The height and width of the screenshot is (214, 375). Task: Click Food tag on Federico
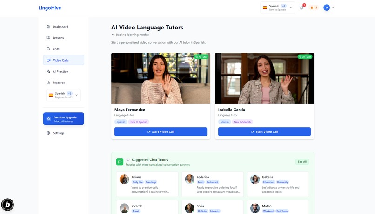click(201, 182)
